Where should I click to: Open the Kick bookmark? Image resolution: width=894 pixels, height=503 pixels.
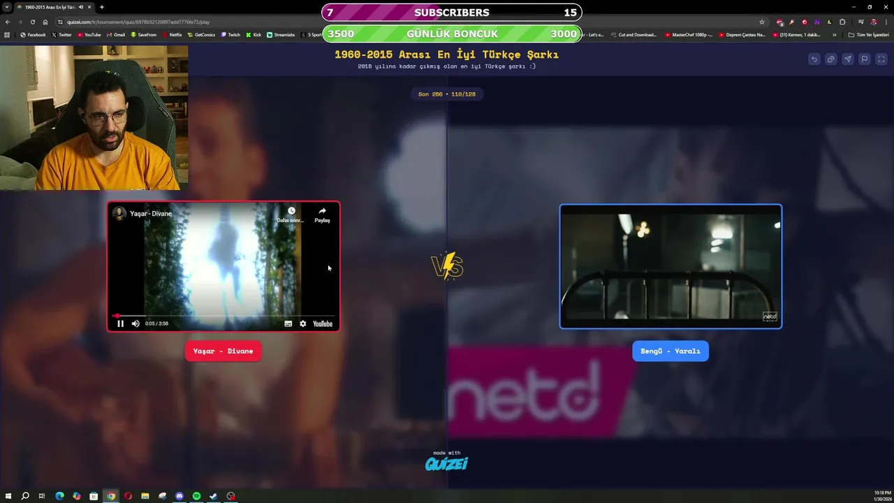[254, 34]
